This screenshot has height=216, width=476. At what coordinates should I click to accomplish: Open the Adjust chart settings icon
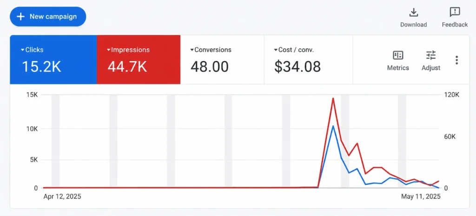pyautogui.click(x=431, y=55)
